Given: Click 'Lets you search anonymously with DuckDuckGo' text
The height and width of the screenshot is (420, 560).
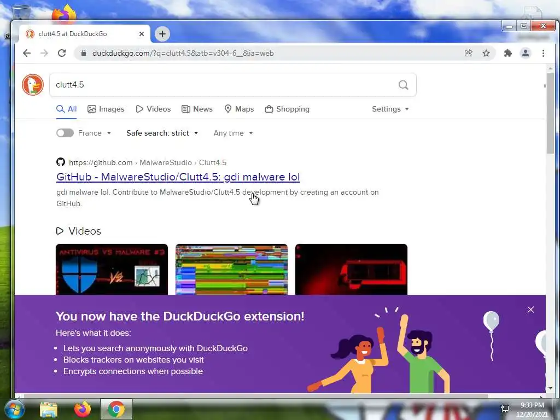Looking at the screenshot, I should click(x=155, y=348).
